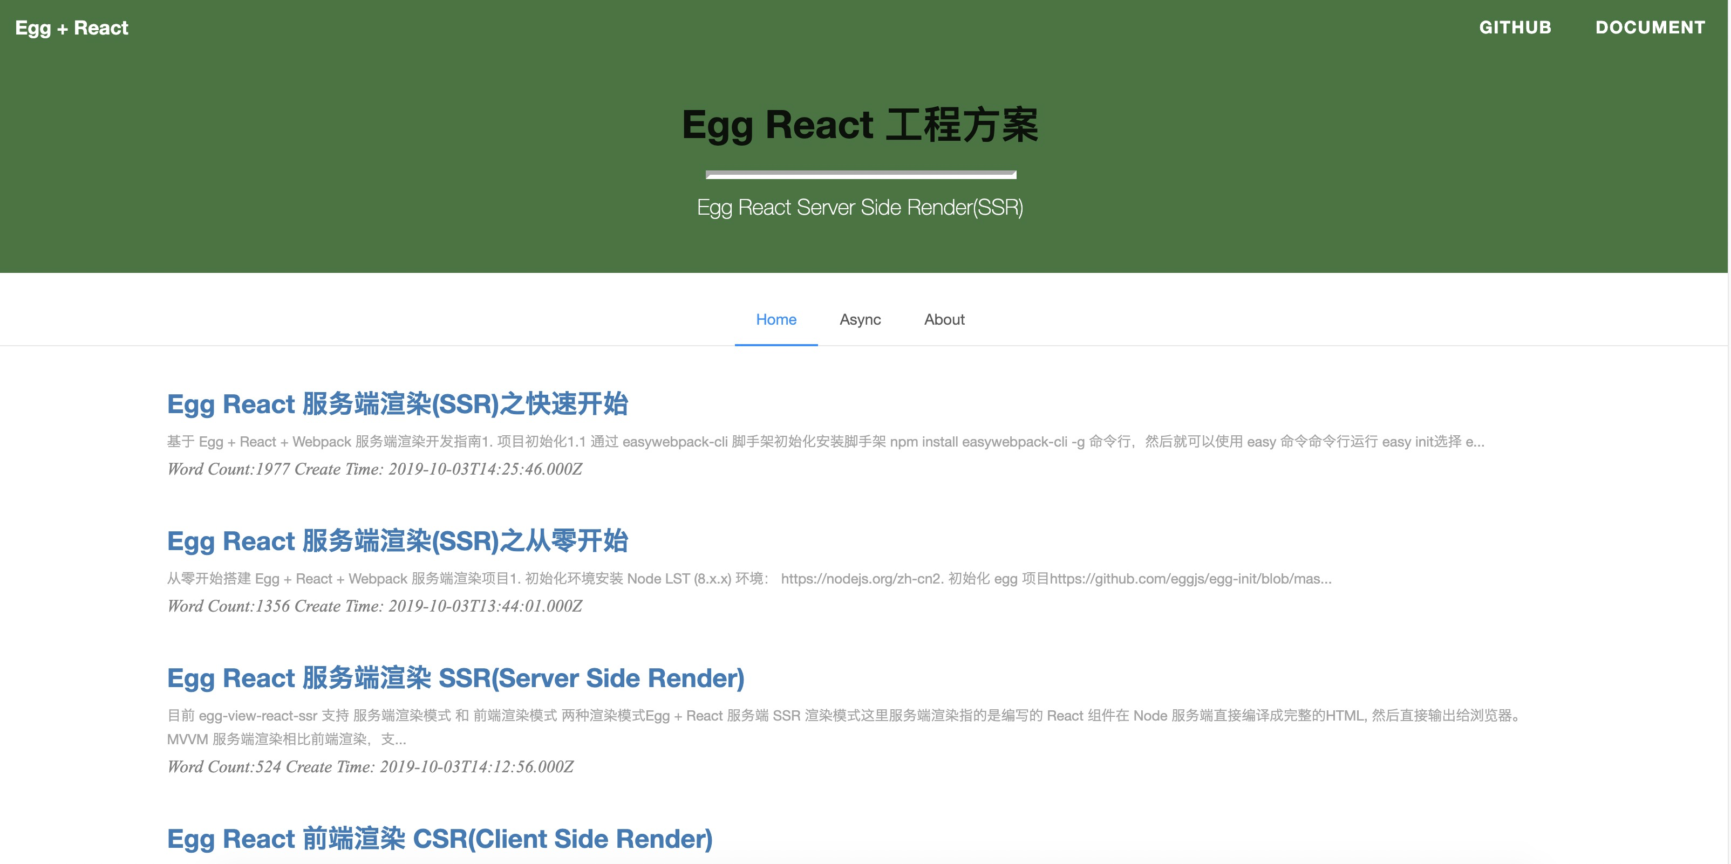Open article titled SSR之从零开始
1731x864 pixels.
[x=397, y=541]
